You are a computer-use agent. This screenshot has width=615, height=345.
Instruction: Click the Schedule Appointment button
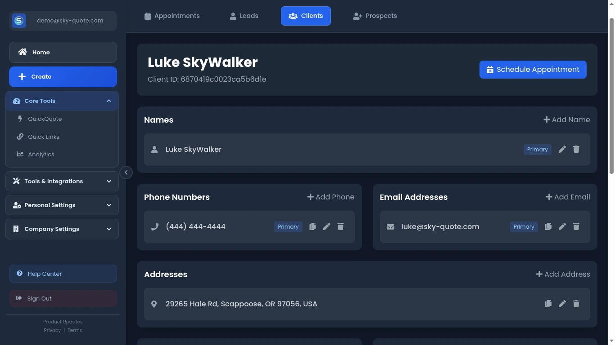[533, 69]
